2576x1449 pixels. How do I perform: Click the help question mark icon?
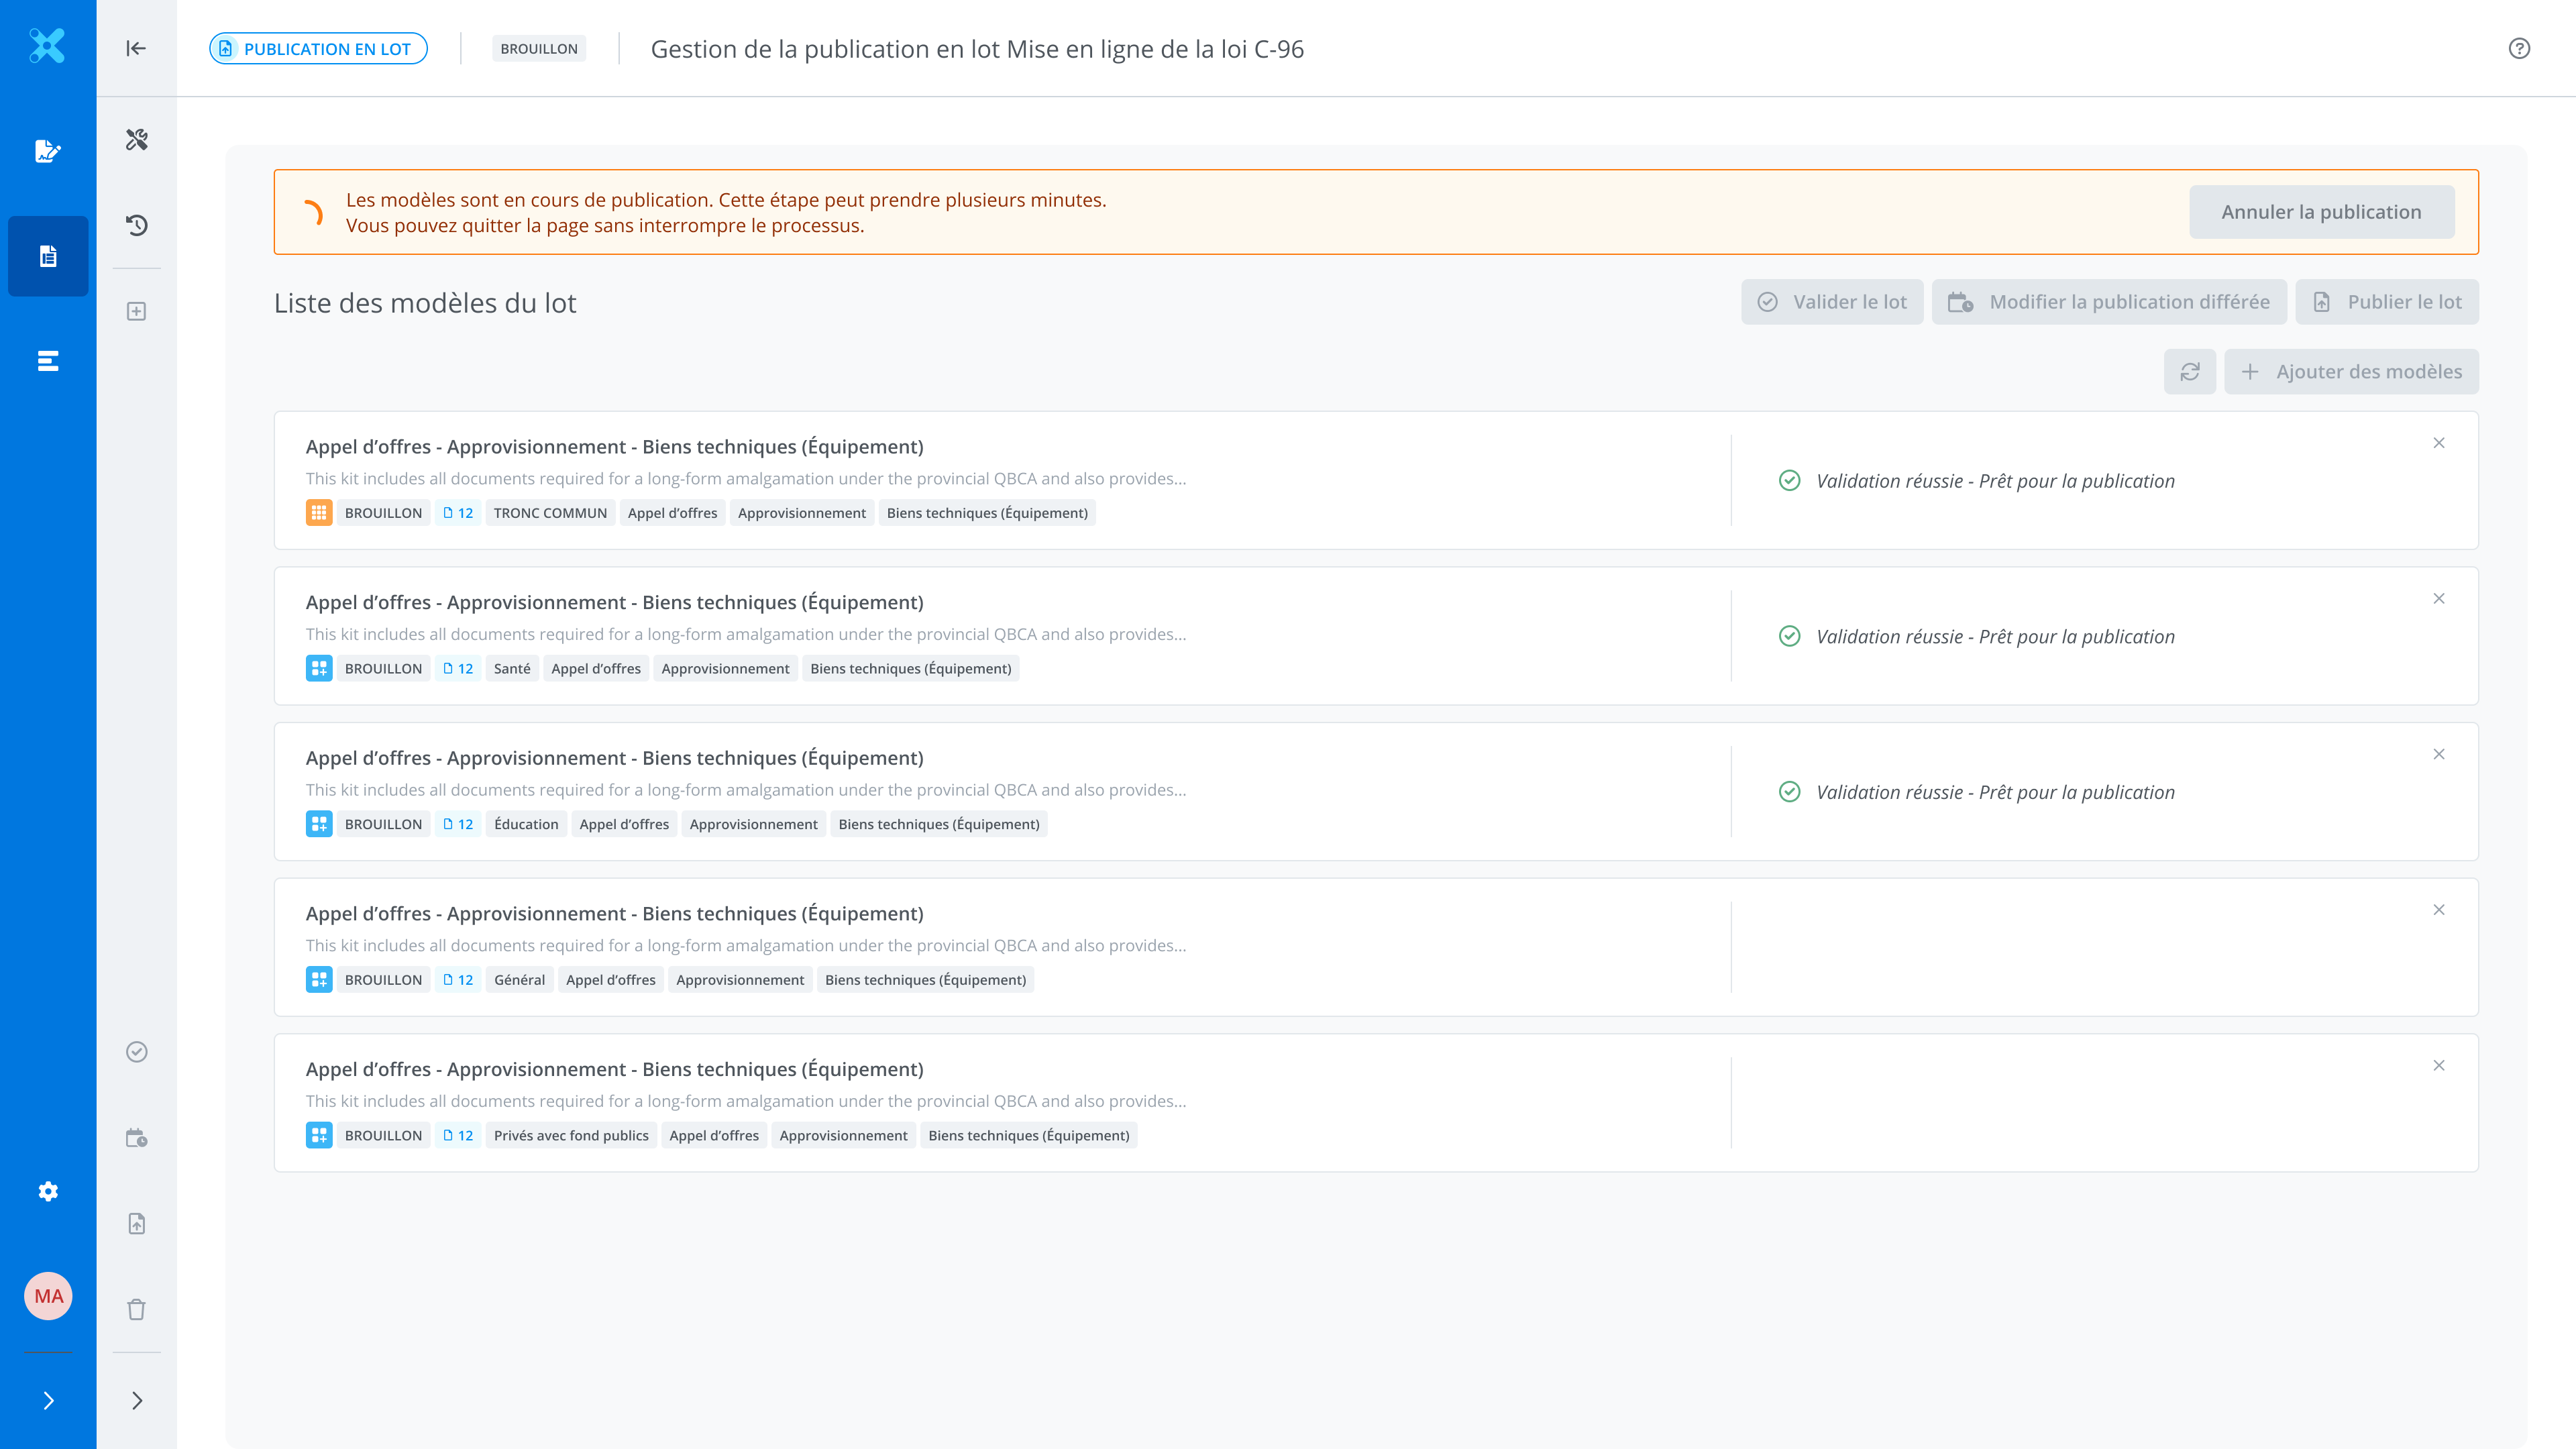[2519, 48]
